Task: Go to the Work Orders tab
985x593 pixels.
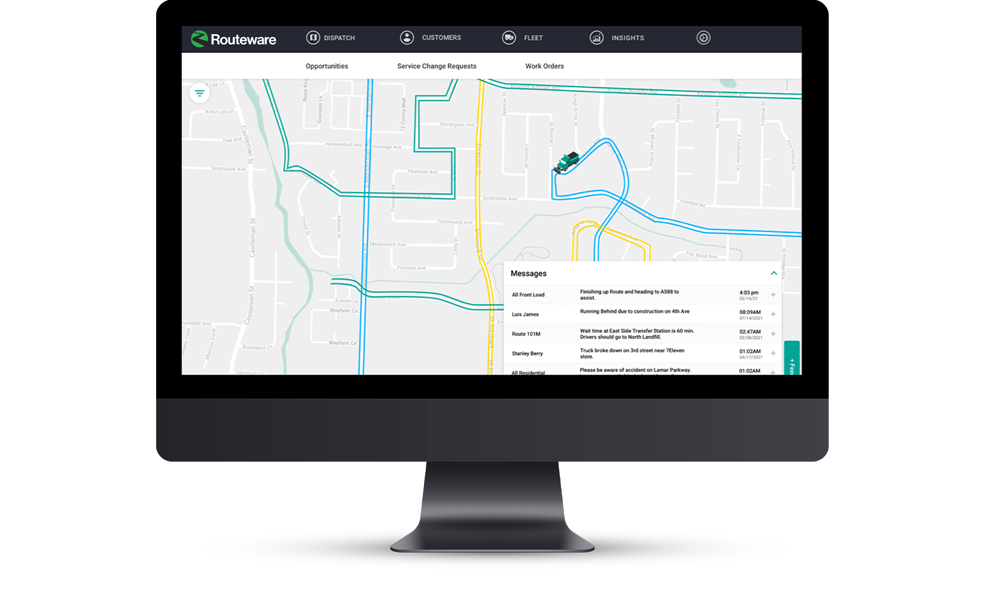Action: pyautogui.click(x=544, y=66)
